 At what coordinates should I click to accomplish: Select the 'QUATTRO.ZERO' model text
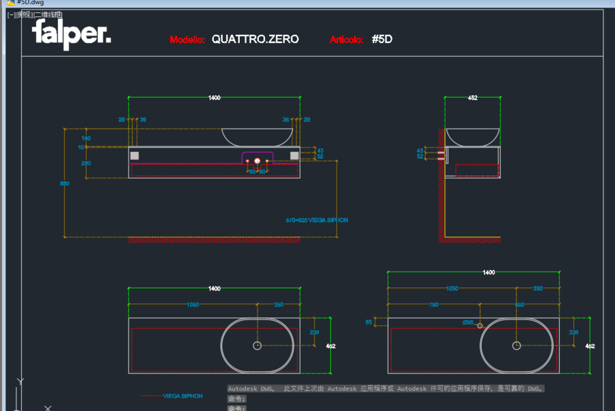(x=255, y=39)
